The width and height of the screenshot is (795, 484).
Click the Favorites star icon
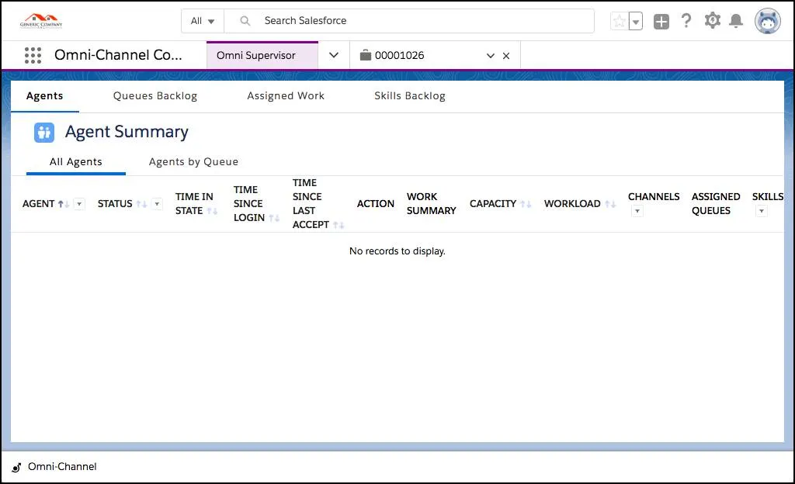point(619,21)
